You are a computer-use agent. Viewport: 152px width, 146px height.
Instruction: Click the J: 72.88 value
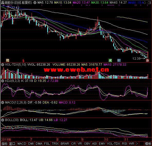(53, 81)
